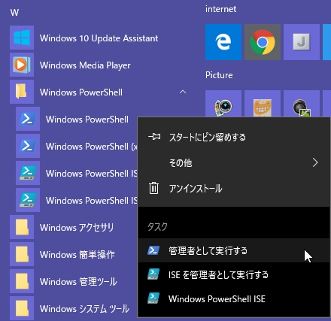Click the W letter section header
Image resolution: width=331 pixels, height=321 pixels.
point(14,12)
